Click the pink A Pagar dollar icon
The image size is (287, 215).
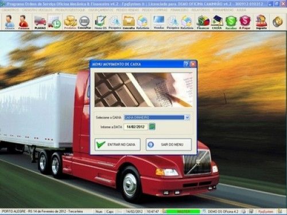245,22
